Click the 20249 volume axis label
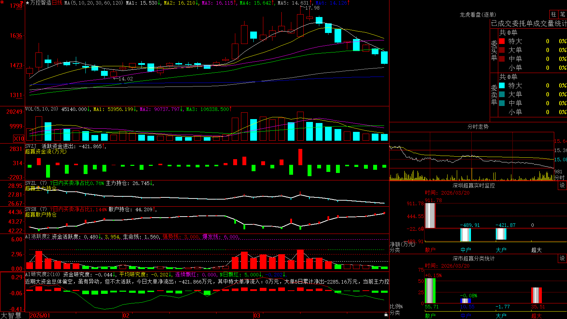This screenshot has width=567, height=319. 15,112
